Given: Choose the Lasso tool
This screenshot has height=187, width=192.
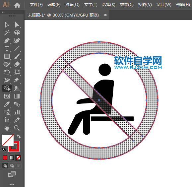Looking at the screenshot, I should tap(17, 33).
